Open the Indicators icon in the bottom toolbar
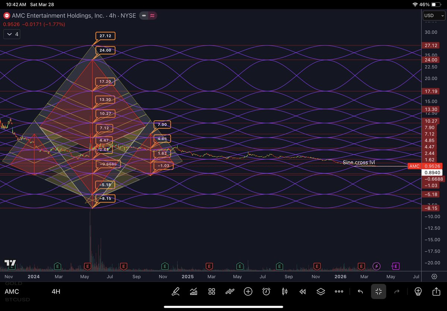 193,291
